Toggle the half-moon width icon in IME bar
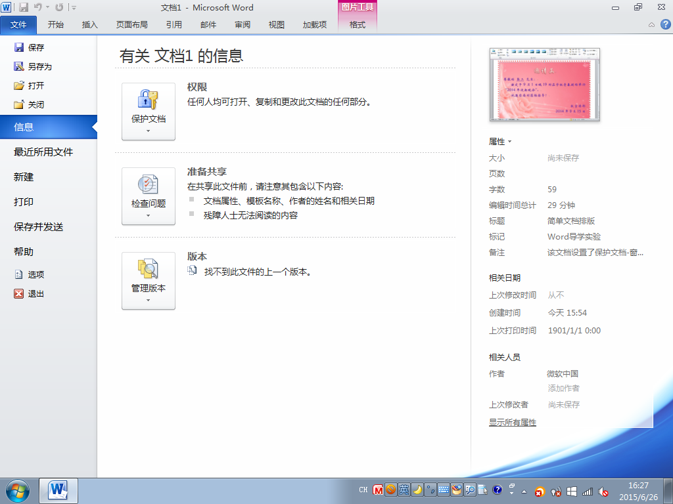Image resolution: width=673 pixels, height=504 pixels. tap(417, 490)
